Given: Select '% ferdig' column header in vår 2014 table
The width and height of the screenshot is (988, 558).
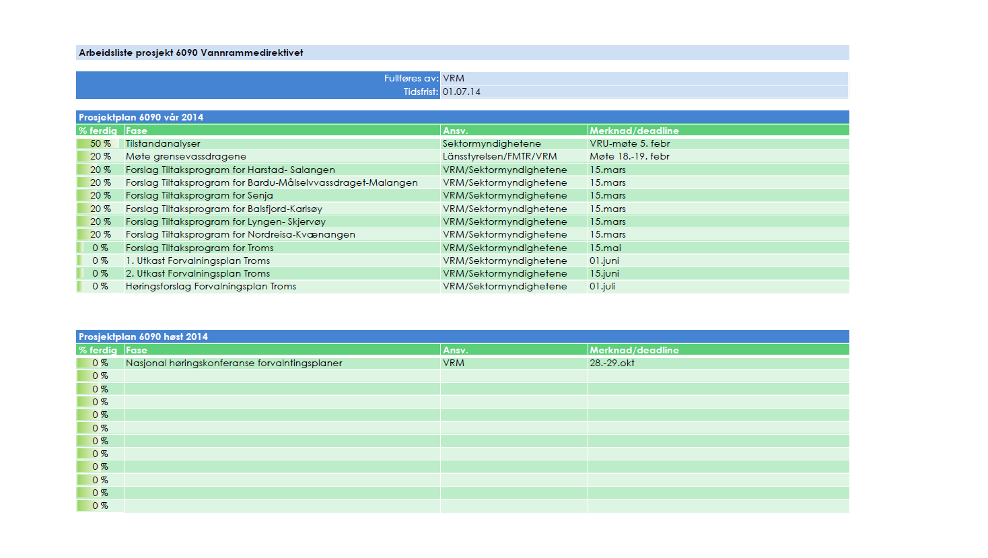Looking at the screenshot, I should 100,131.
